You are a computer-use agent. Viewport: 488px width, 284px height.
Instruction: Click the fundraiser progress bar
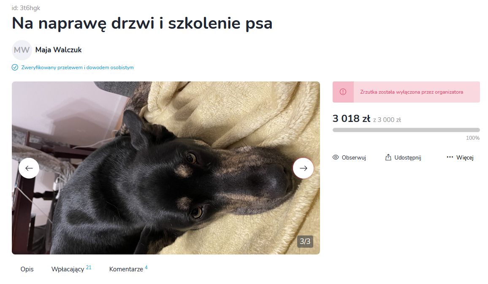[x=406, y=130]
